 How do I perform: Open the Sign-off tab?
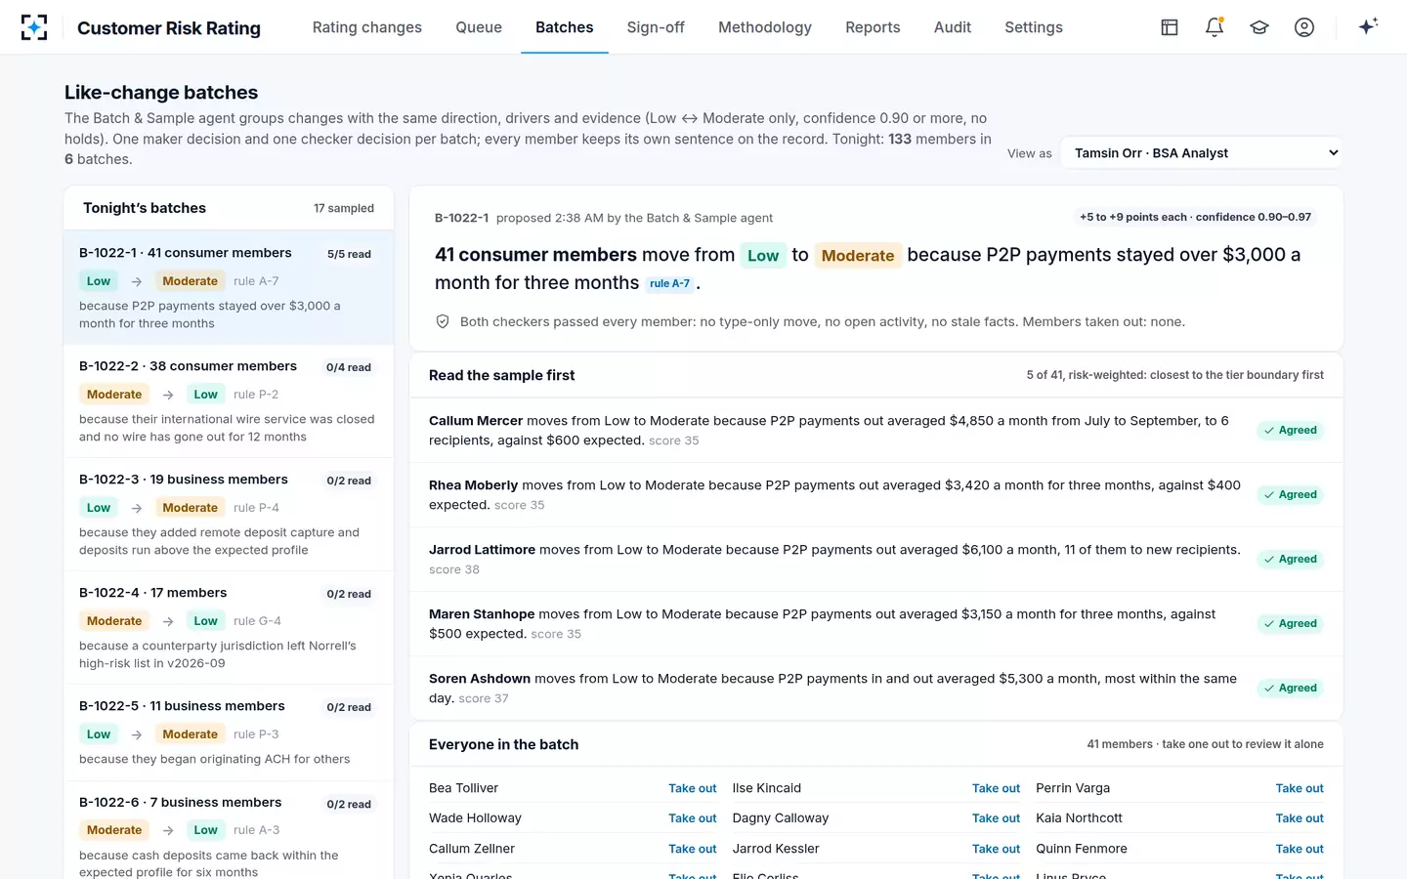point(656,27)
